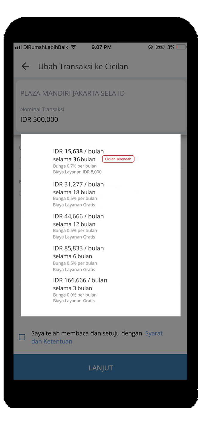The width and height of the screenshot is (202, 425).
Task: Tap the Wi-Fi status icon
Action: (x=74, y=47)
